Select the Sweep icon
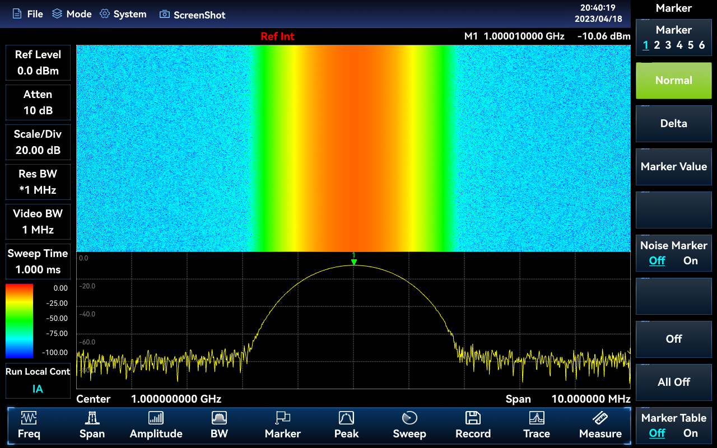The height and width of the screenshot is (448, 717). [x=409, y=418]
